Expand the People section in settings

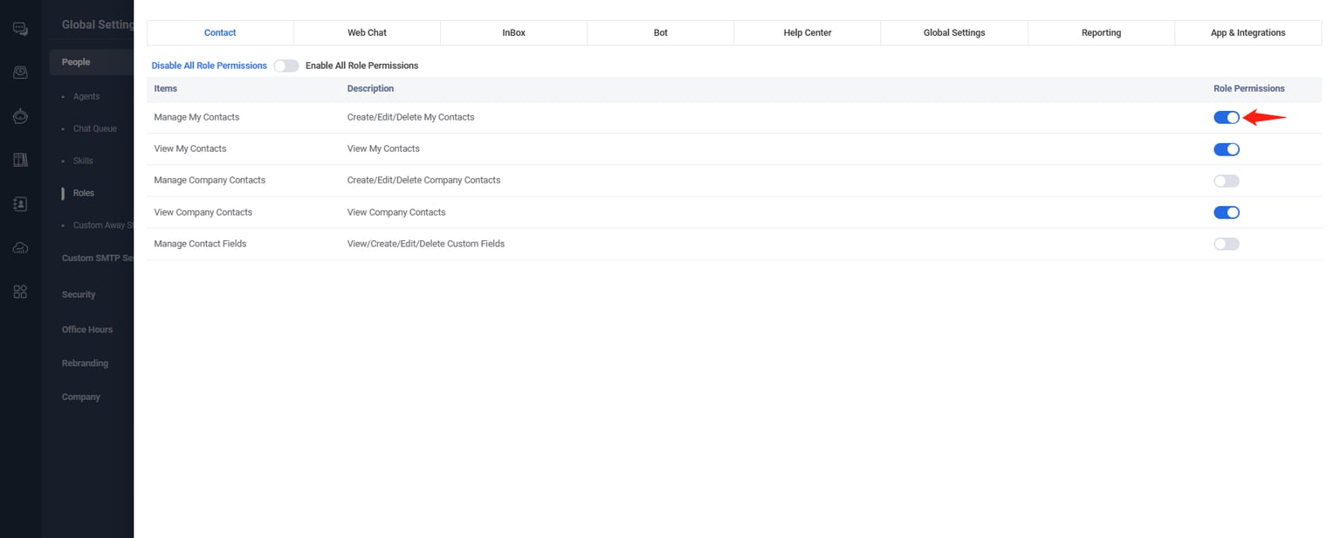pos(76,62)
